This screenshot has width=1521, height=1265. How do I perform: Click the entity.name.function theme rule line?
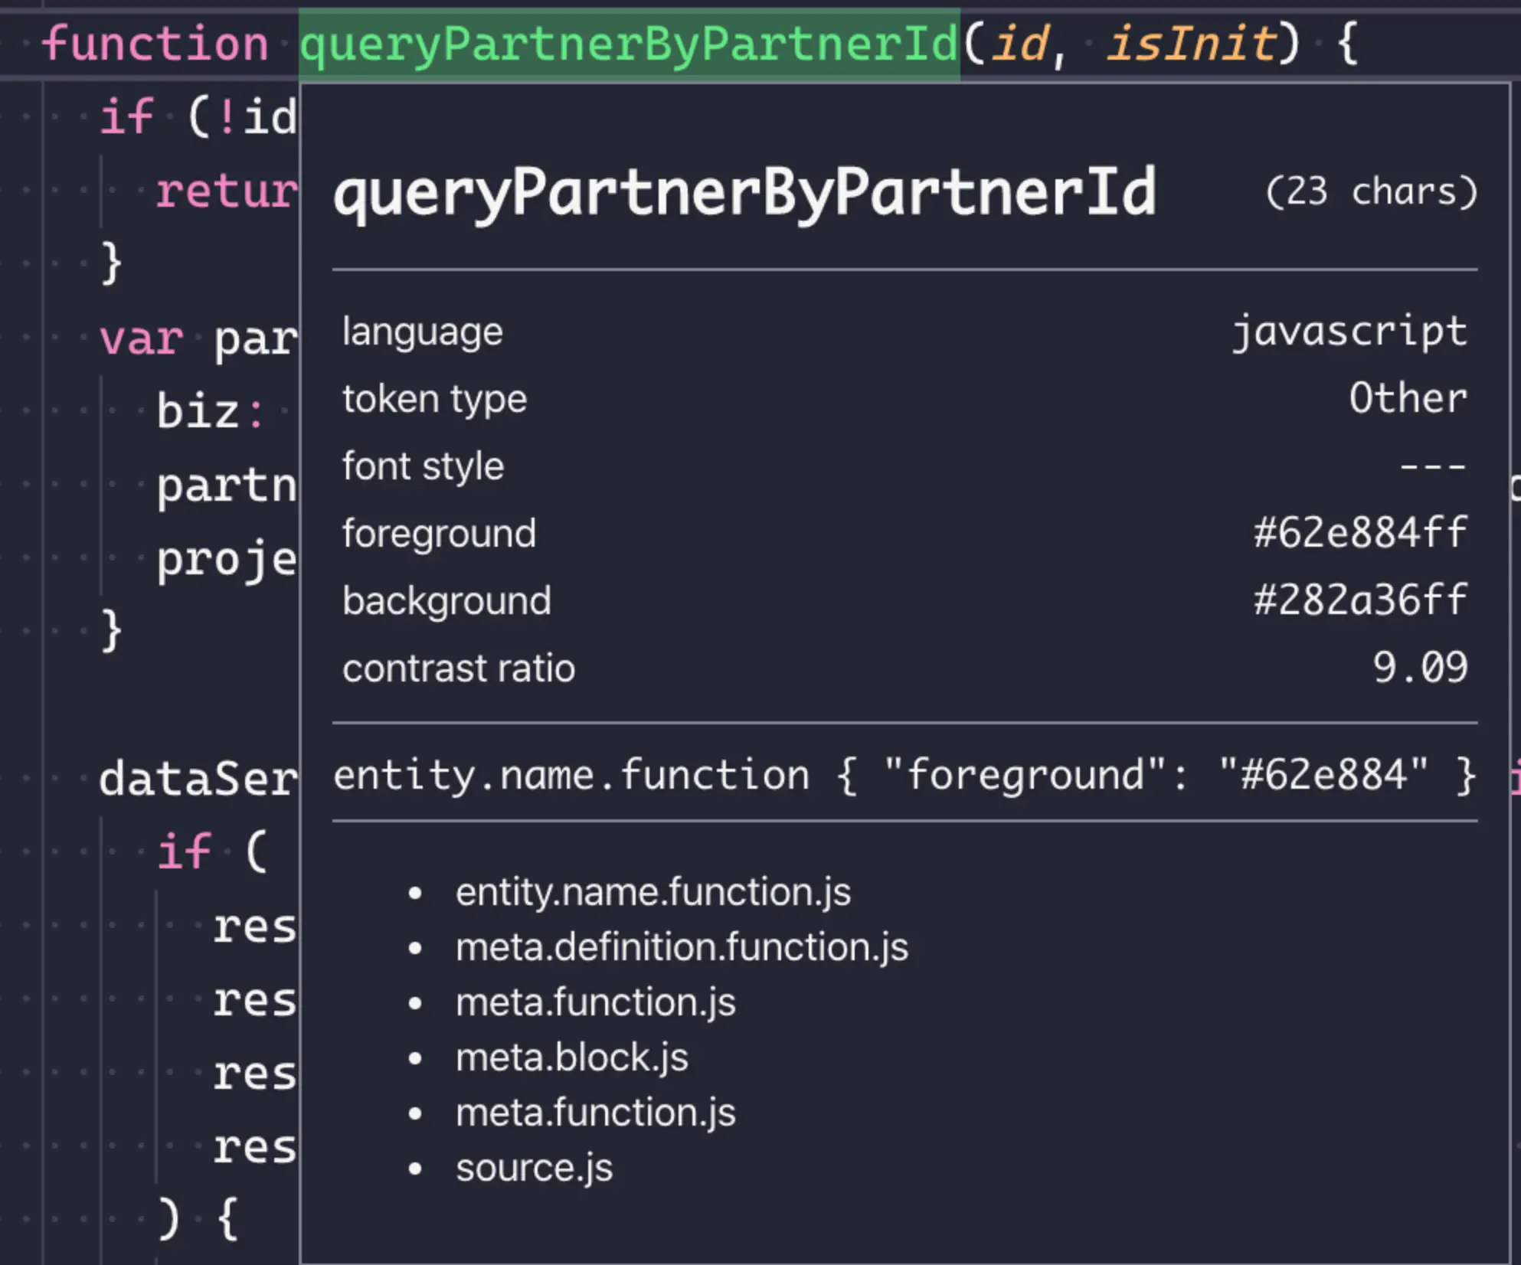(x=904, y=775)
